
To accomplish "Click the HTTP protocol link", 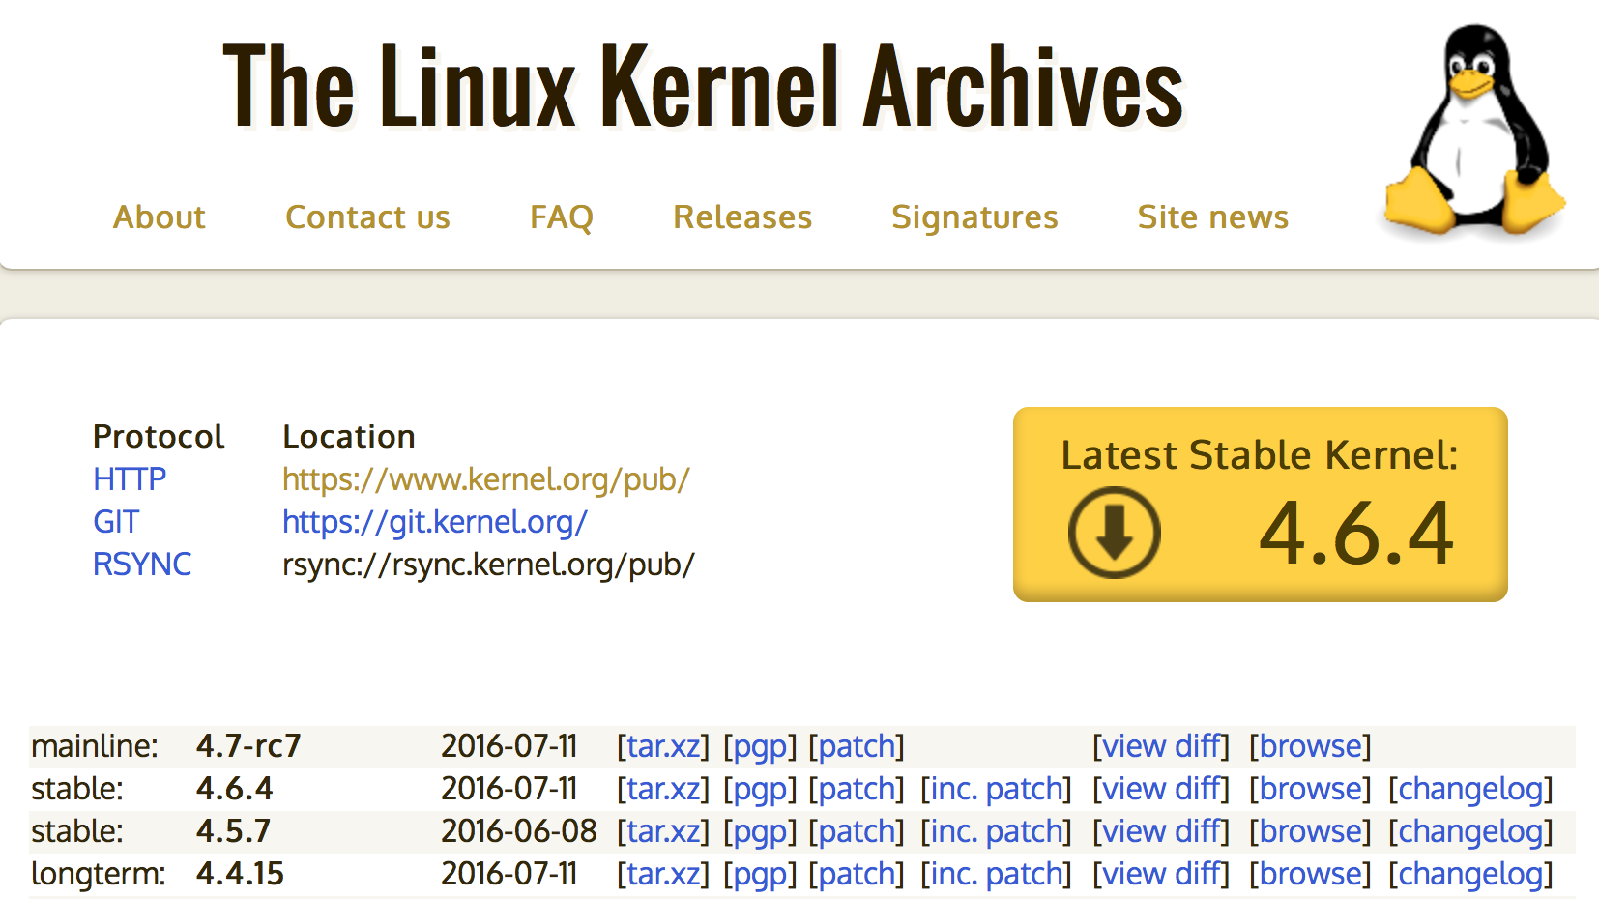I will coord(130,478).
